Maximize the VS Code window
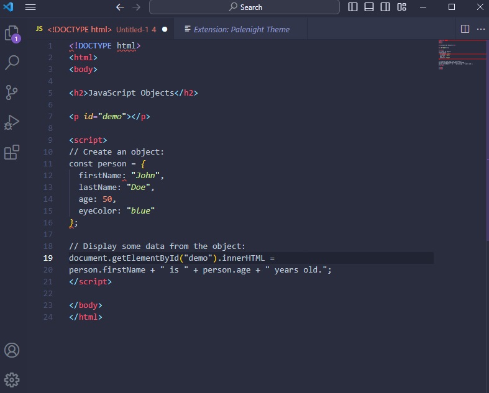This screenshot has width=489, height=393. tap(452, 7)
